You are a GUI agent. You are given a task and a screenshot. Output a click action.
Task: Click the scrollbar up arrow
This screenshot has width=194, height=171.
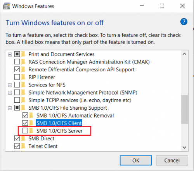pos(184,54)
